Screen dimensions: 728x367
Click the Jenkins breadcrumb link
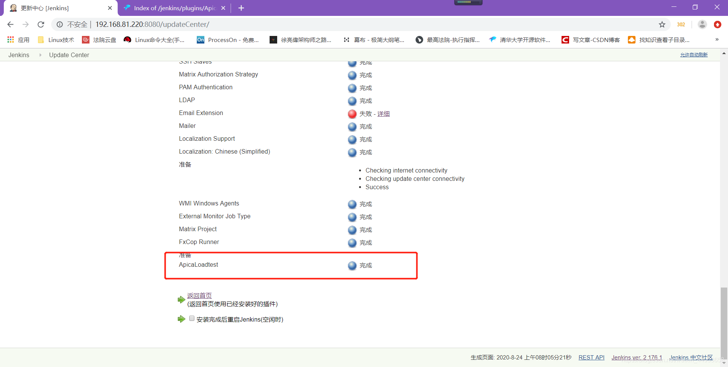19,55
